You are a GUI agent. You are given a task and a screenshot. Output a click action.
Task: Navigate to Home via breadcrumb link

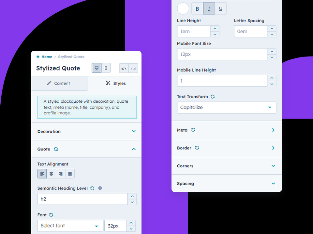tap(46, 57)
